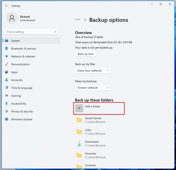Open Keep my backups duration dropdown
Image resolution: width=176 pixels, height=170 pixels.
click(x=93, y=88)
